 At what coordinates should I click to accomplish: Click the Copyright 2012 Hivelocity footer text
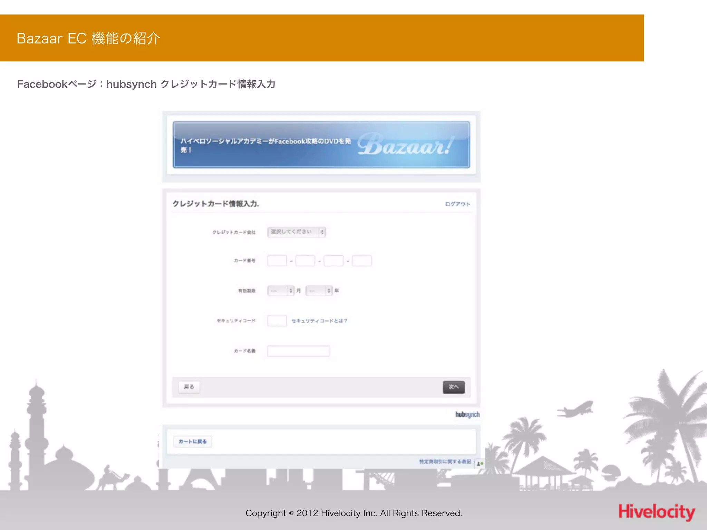354,513
